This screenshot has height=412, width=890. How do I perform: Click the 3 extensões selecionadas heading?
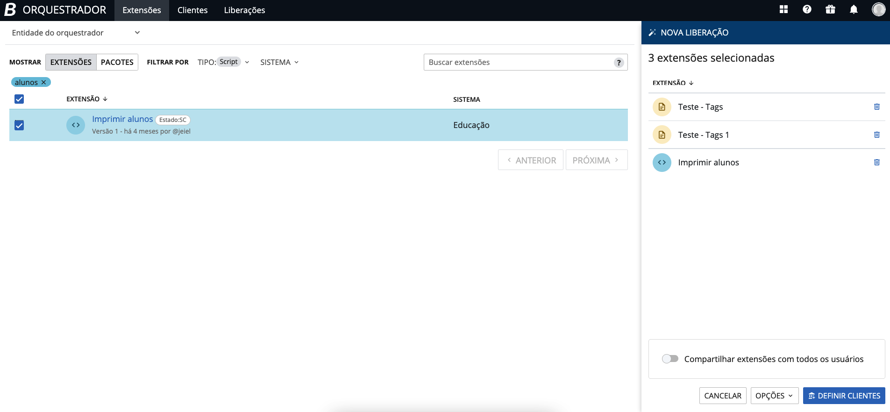pos(711,58)
